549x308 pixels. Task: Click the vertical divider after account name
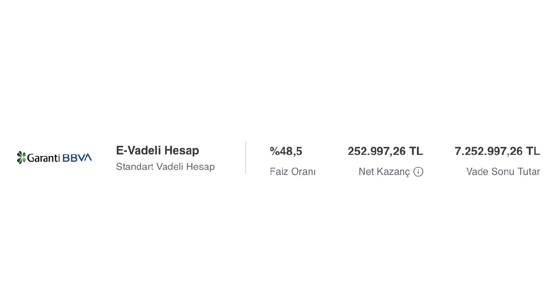tap(246, 157)
